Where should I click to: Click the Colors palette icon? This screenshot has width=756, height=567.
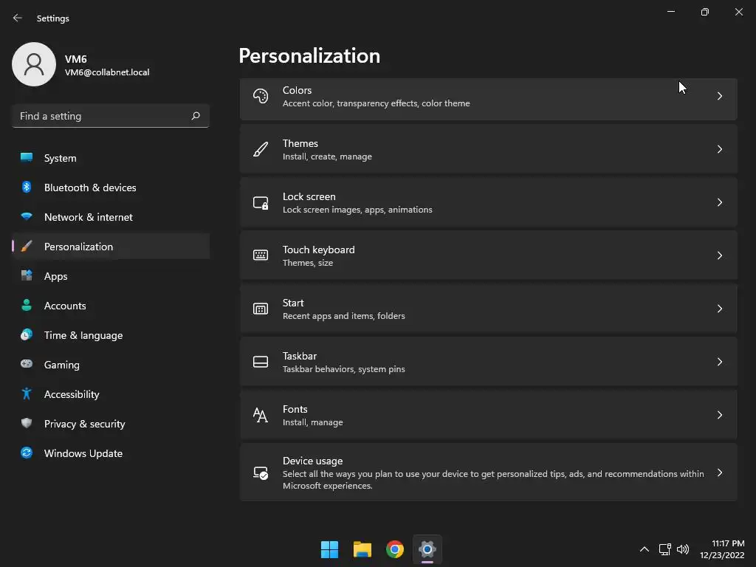pyautogui.click(x=261, y=96)
